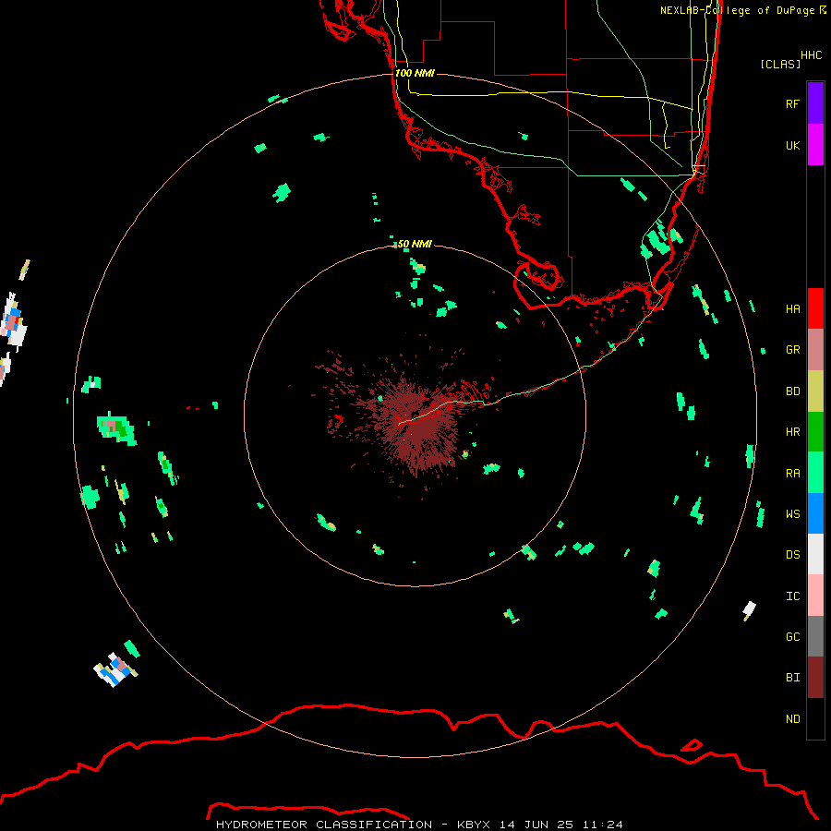Click the [CLAS] legend header
831x831 pixels.
pos(780,64)
